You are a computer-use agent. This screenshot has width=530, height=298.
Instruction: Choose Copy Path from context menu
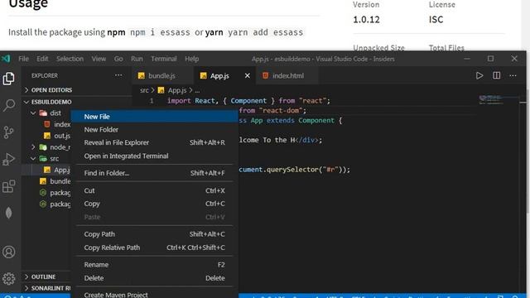coord(155,234)
